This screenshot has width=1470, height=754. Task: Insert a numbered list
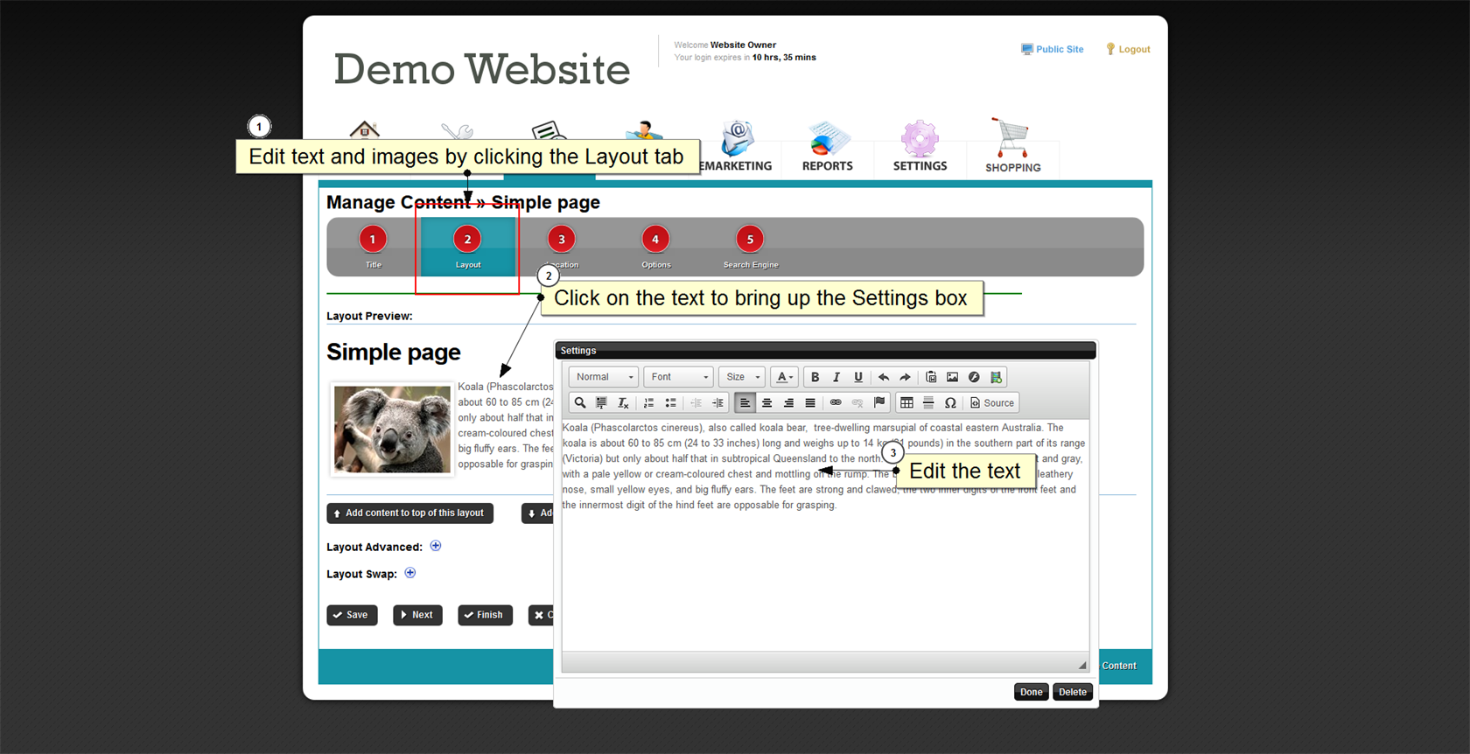pyautogui.click(x=648, y=403)
